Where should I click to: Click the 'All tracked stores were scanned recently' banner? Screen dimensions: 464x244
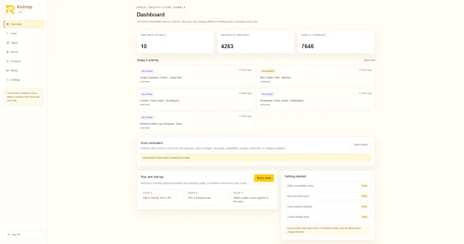coord(256,158)
